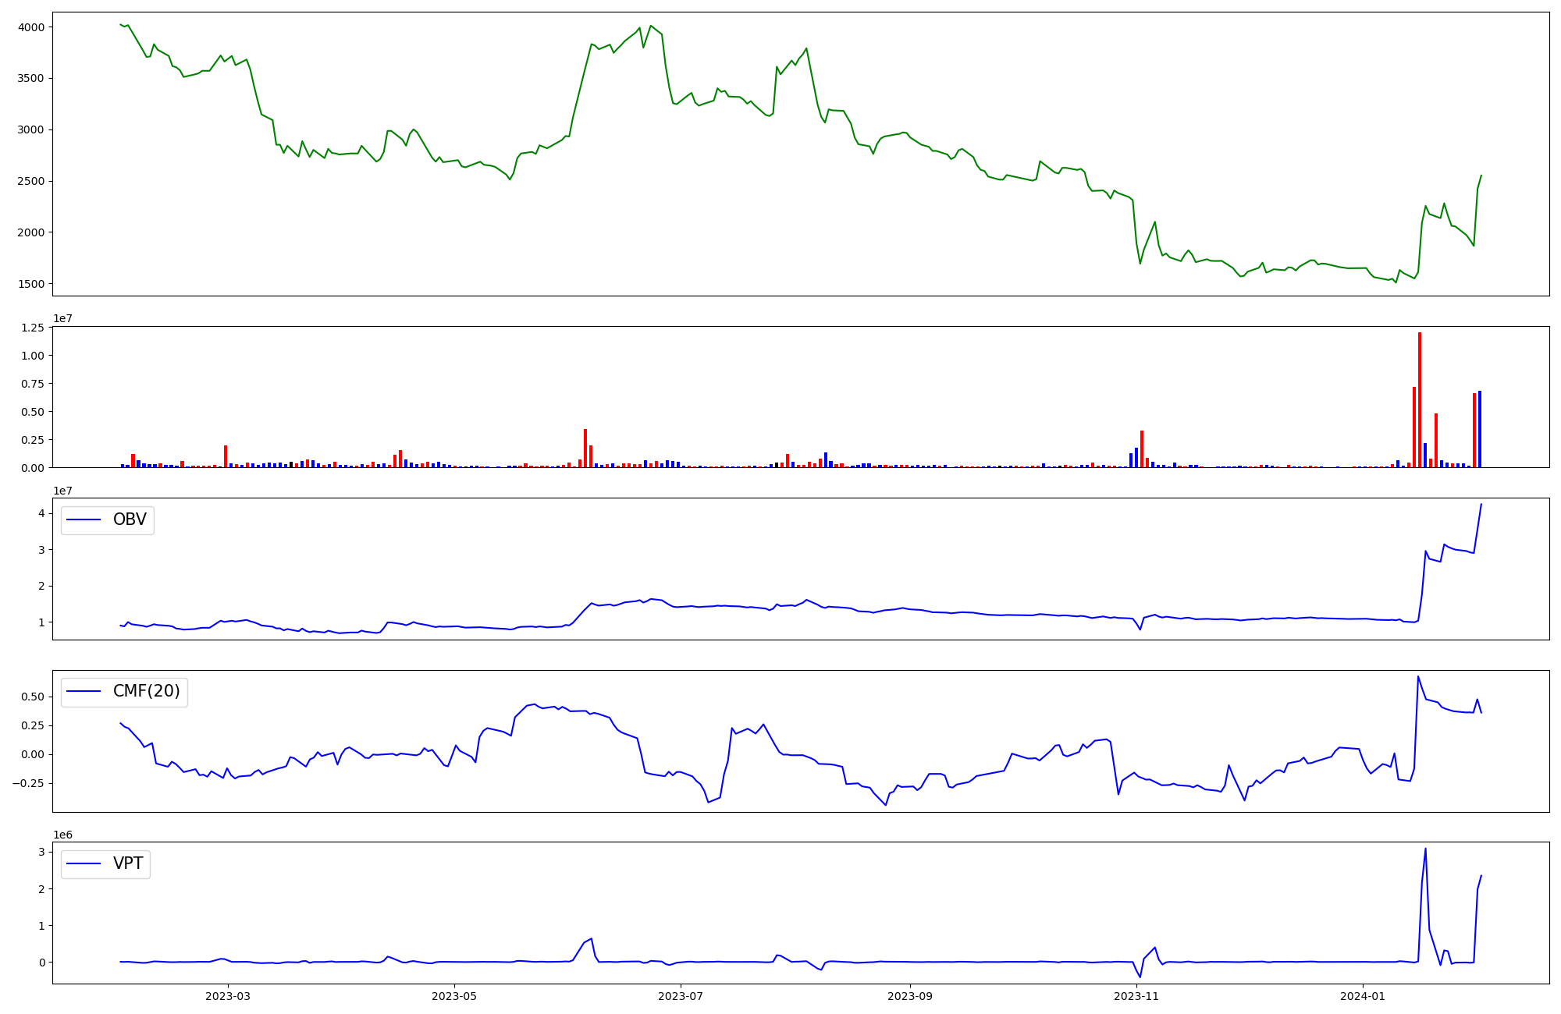Click the 2023-05 x-axis date label
Screen dimensions: 1561x1014
click(x=454, y=996)
